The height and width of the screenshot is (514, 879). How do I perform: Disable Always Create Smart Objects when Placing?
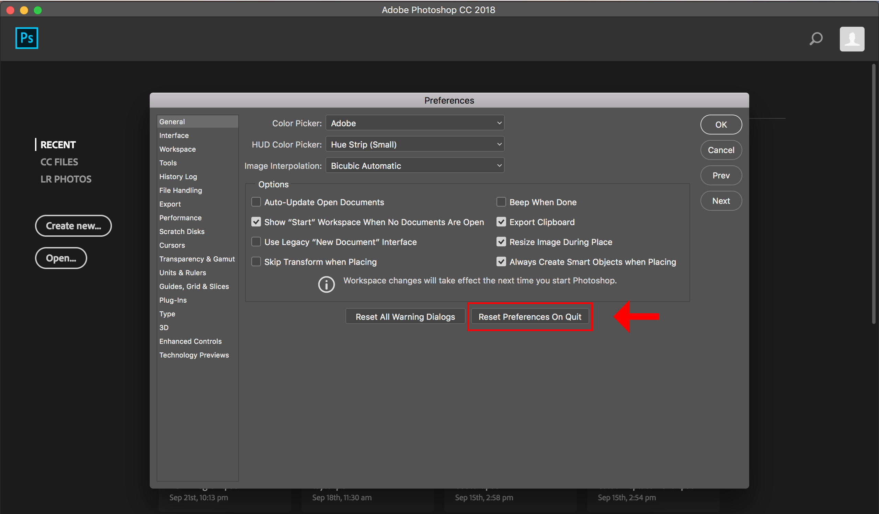501,261
